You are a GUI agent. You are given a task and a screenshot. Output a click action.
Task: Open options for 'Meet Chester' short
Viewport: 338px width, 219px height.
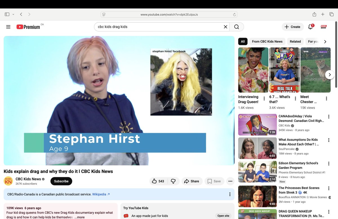point(326,99)
